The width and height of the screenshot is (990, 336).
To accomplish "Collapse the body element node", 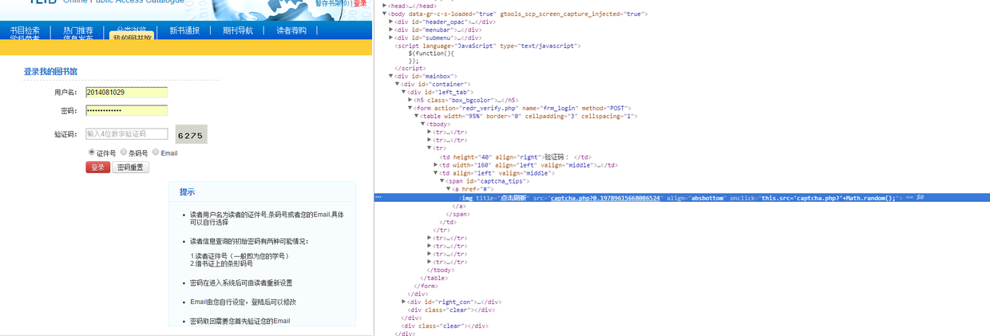I will 385,14.
